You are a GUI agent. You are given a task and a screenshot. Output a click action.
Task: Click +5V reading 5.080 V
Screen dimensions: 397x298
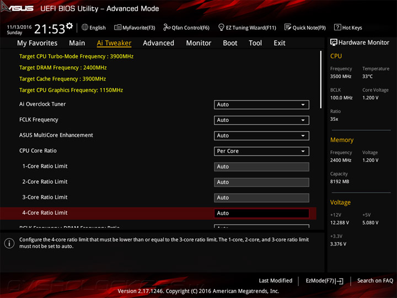(x=371, y=222)
